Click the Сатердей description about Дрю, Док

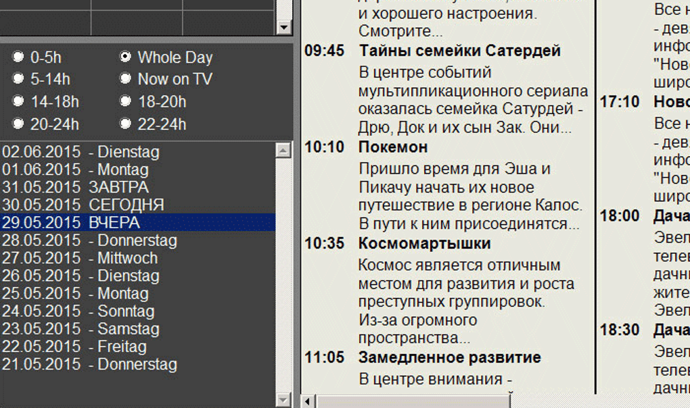coord(473,100)
